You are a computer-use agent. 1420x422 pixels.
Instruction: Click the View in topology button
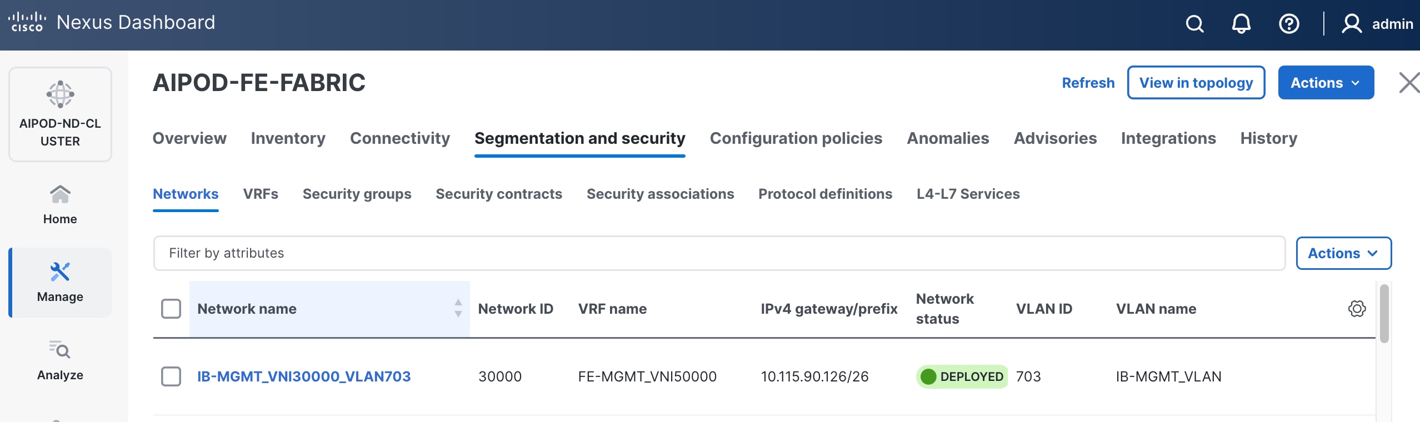coord(1196,83)
